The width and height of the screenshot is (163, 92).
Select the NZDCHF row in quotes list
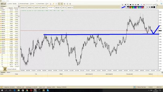pos(9,31)
